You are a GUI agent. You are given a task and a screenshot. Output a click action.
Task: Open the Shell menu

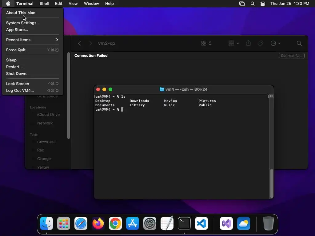tap(44, 3)
